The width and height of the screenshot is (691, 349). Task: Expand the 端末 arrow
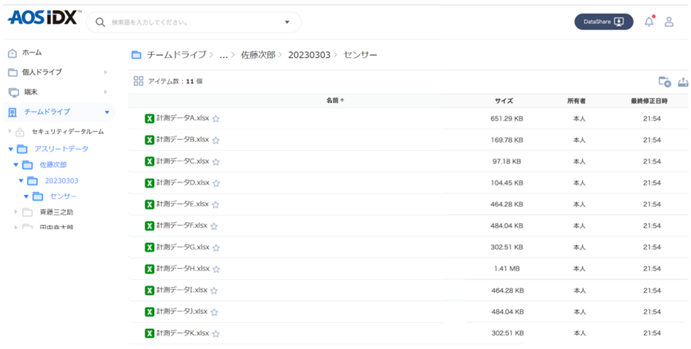pyautogui.click(x=106, y=92)
